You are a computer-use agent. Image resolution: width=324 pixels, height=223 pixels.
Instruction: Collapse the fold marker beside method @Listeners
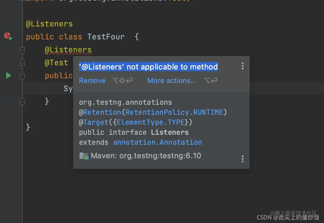coord(22,50)
